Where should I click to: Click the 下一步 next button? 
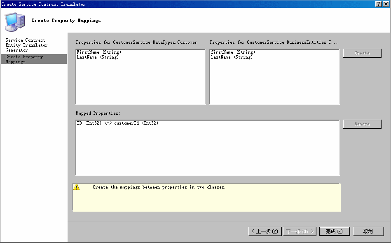[300, 231]
